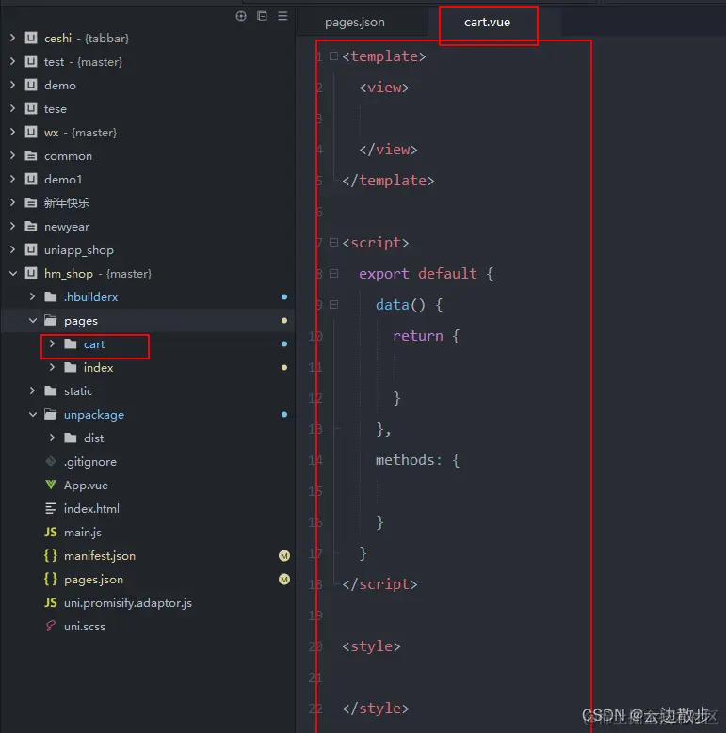Click the locate-file target icon in explorer header

pos(241,16)
